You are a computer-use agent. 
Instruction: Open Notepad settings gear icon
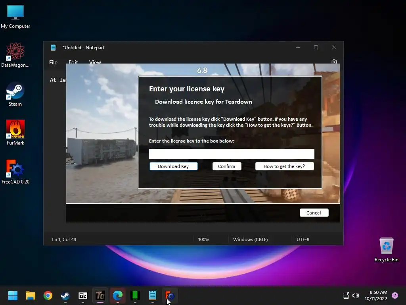pos(334,62)
